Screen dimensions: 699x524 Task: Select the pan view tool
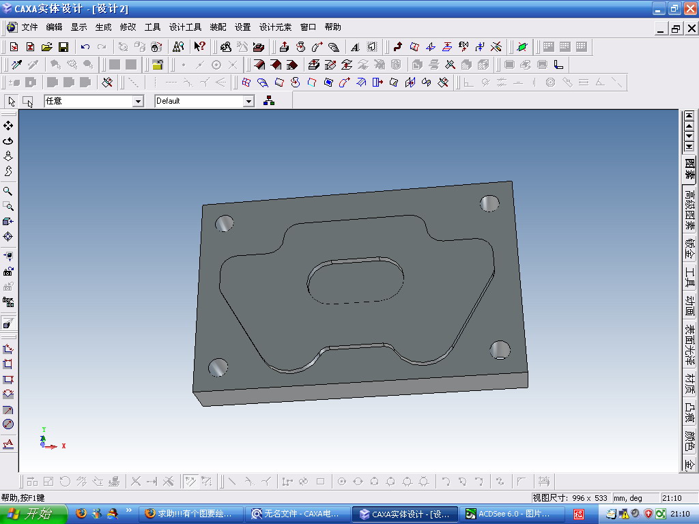[8, 126]
